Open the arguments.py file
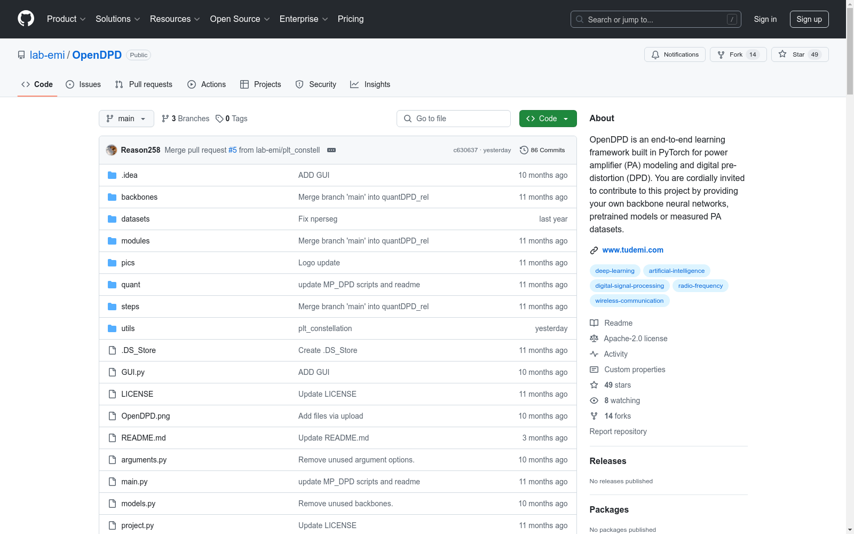 (x=144, y=460)
